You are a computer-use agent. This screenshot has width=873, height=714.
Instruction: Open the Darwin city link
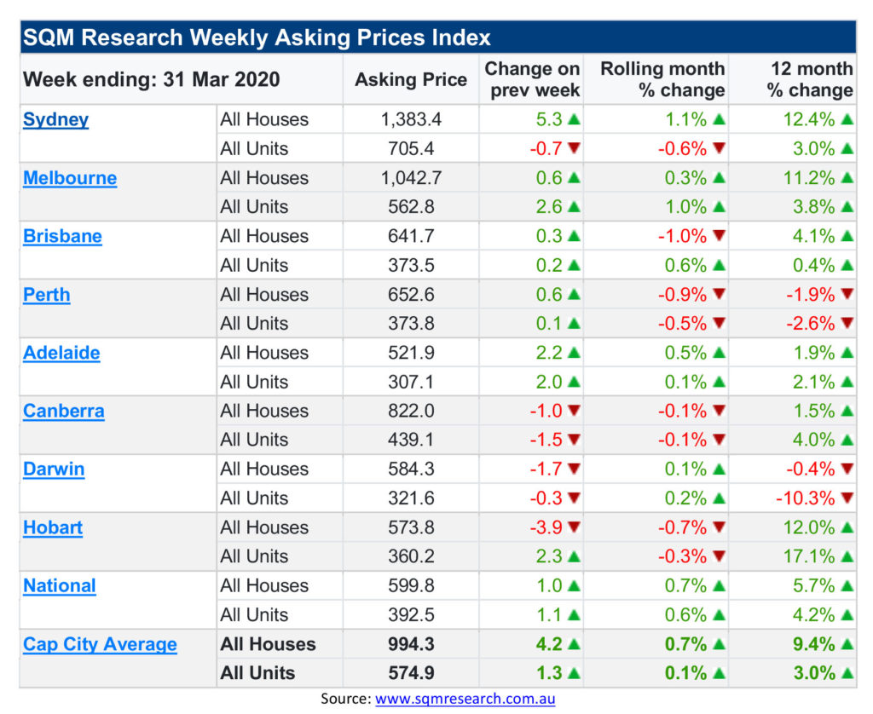[54, 469]
